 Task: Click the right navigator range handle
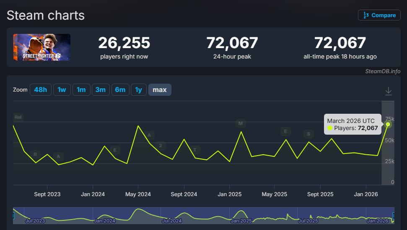394,215
